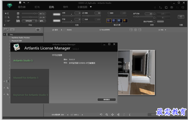This screenshot has height=120, width=188.
Task: Adjust the date slider next to 08/11
Action: click(29, 13)
